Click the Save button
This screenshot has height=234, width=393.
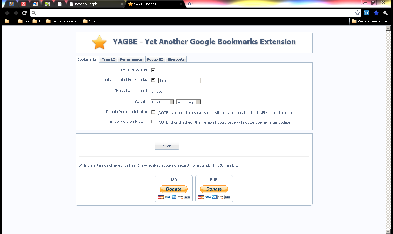(167, 146)
